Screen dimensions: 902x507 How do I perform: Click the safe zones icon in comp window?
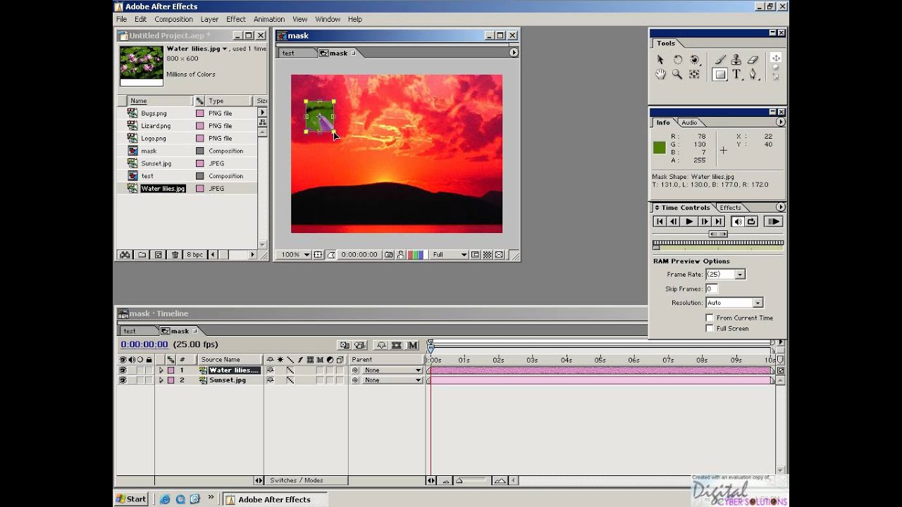pos(318,255)
